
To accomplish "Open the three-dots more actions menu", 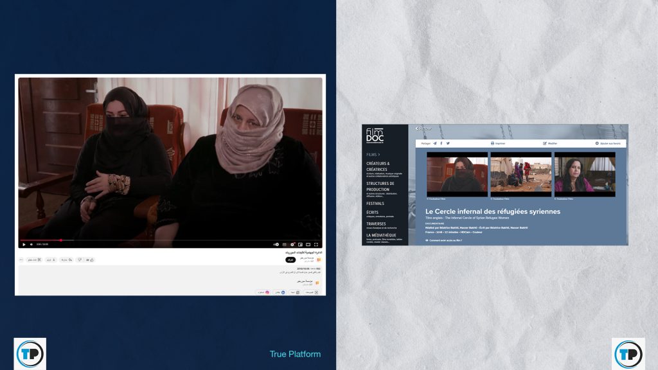I will tap(21, 260).
